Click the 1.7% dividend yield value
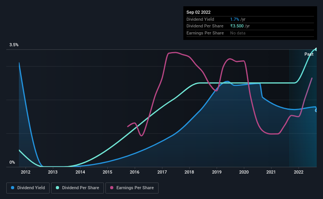Viewport: 323px width, 199px height. (x=234, y=19)
